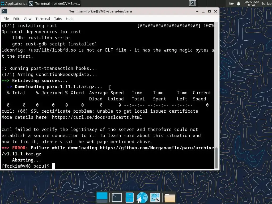Open the file manager cabinet dock icon
This screenshot has height=204, width=272.
coord(129,198)
